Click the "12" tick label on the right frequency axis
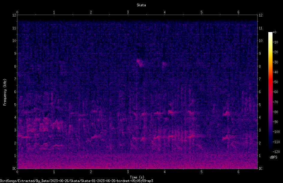 261,15
